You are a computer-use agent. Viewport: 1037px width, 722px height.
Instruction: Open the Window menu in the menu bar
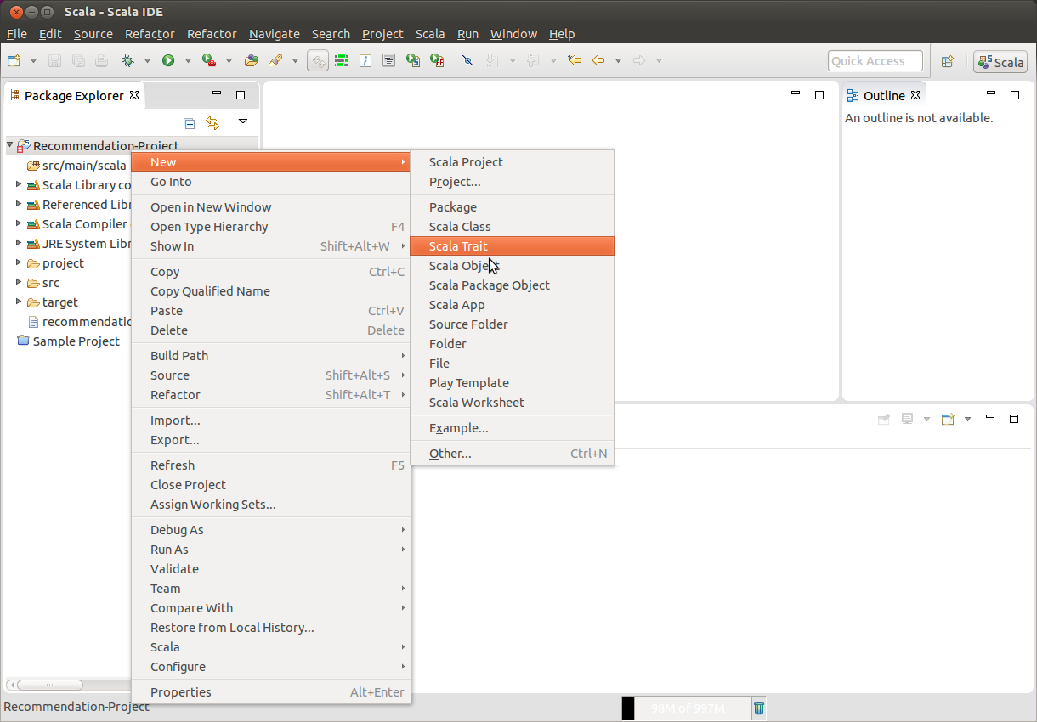513,34
